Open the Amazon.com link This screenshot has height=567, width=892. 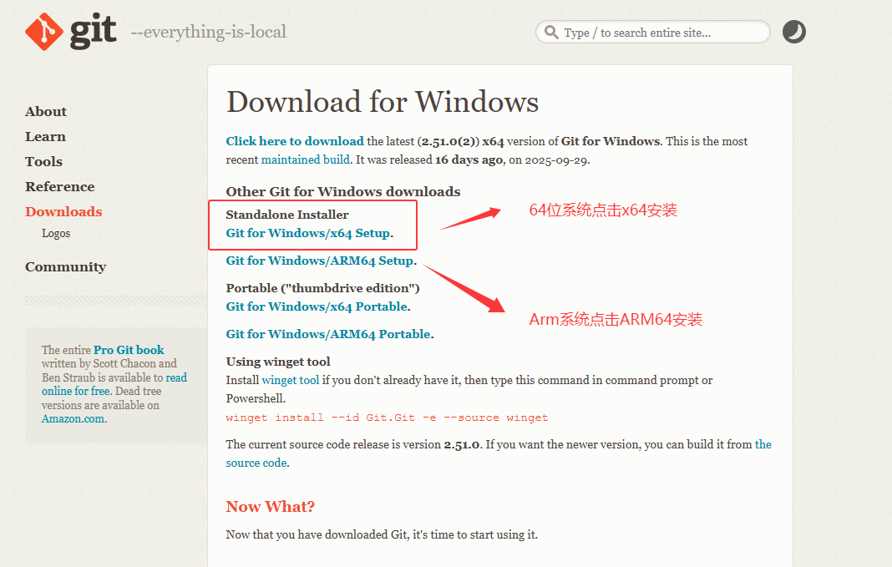pos(73,418)
